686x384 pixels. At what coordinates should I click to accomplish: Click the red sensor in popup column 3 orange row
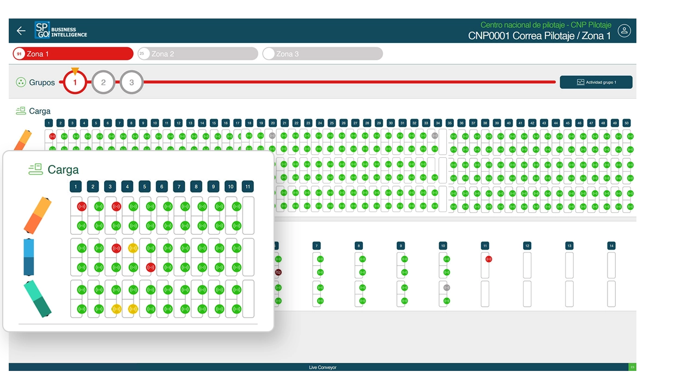(x=116, y=207)
